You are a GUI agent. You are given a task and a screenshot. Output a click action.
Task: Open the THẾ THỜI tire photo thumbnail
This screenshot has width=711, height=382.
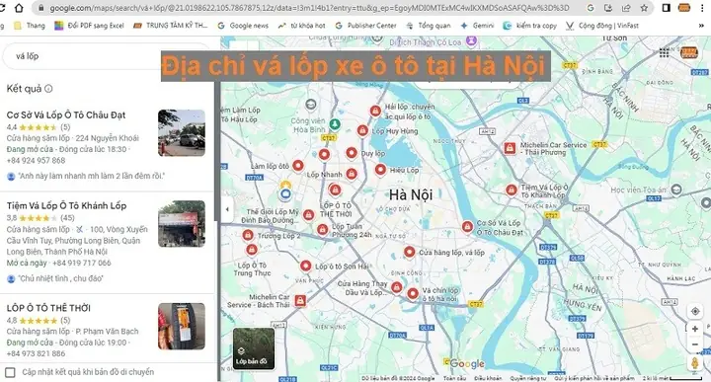coord(182,327)
